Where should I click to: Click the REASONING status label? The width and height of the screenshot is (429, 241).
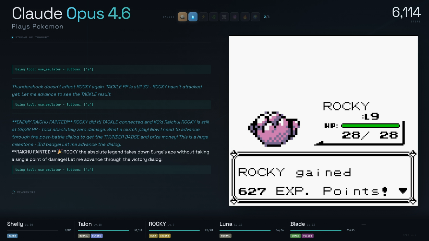pyautogui.click(x=26, y=192)
